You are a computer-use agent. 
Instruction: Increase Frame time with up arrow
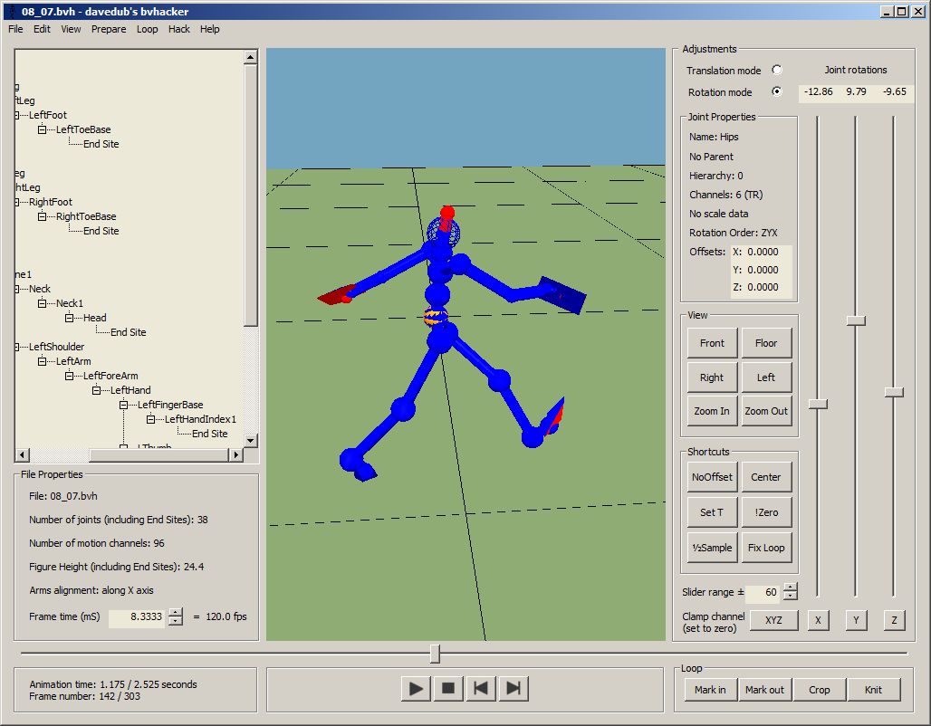coord(176,613)
